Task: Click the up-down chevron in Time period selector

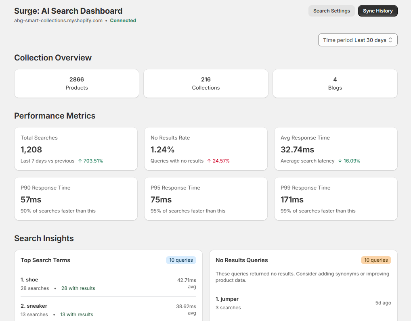Action: pos(390,40)
